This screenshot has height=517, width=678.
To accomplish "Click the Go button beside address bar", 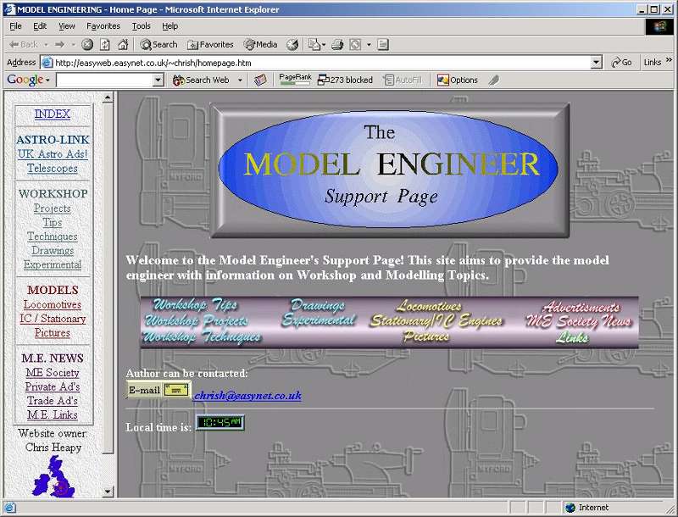I will [621, 62].
